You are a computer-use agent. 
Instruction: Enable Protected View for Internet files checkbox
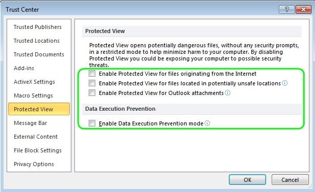(92, 73)
